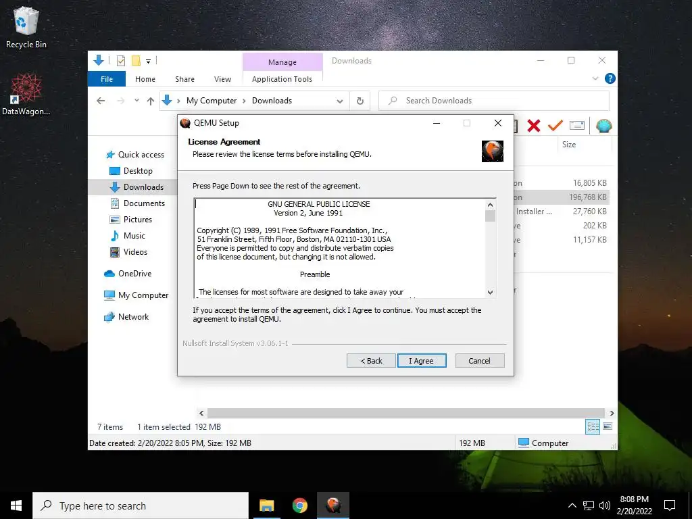Click Downloads in the address path

[x=272, y=101]
